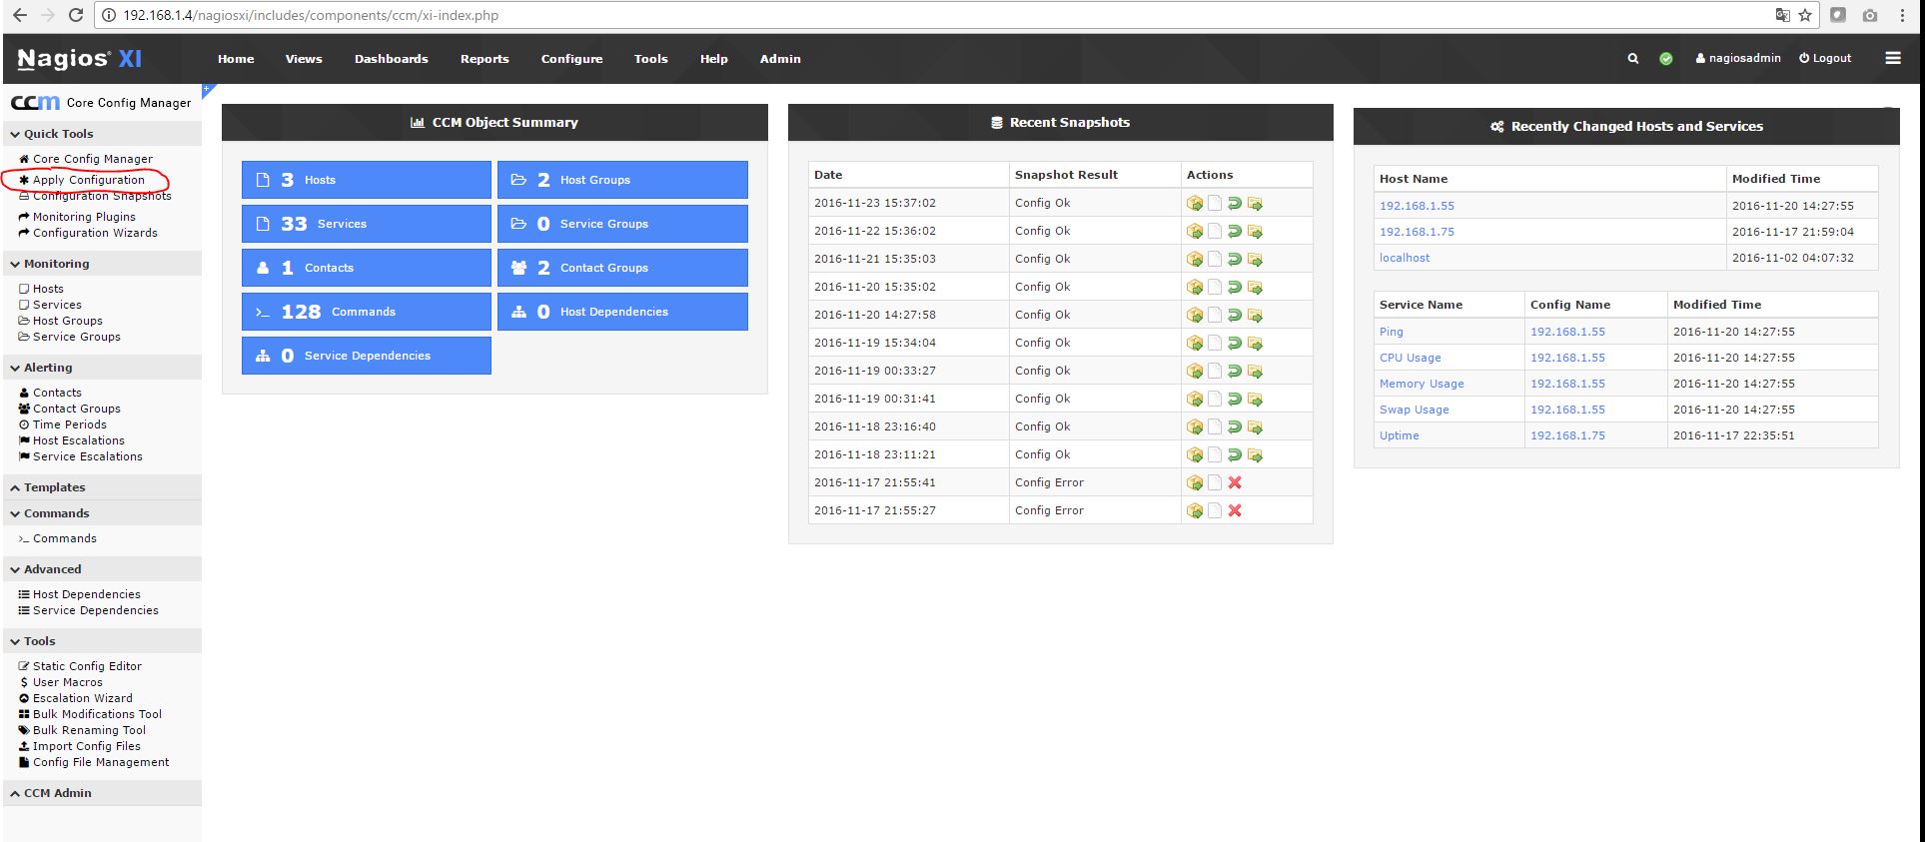The image size is (1925, 842).
Task: Collapse the Alerting section
Action: tap(102, 368)
